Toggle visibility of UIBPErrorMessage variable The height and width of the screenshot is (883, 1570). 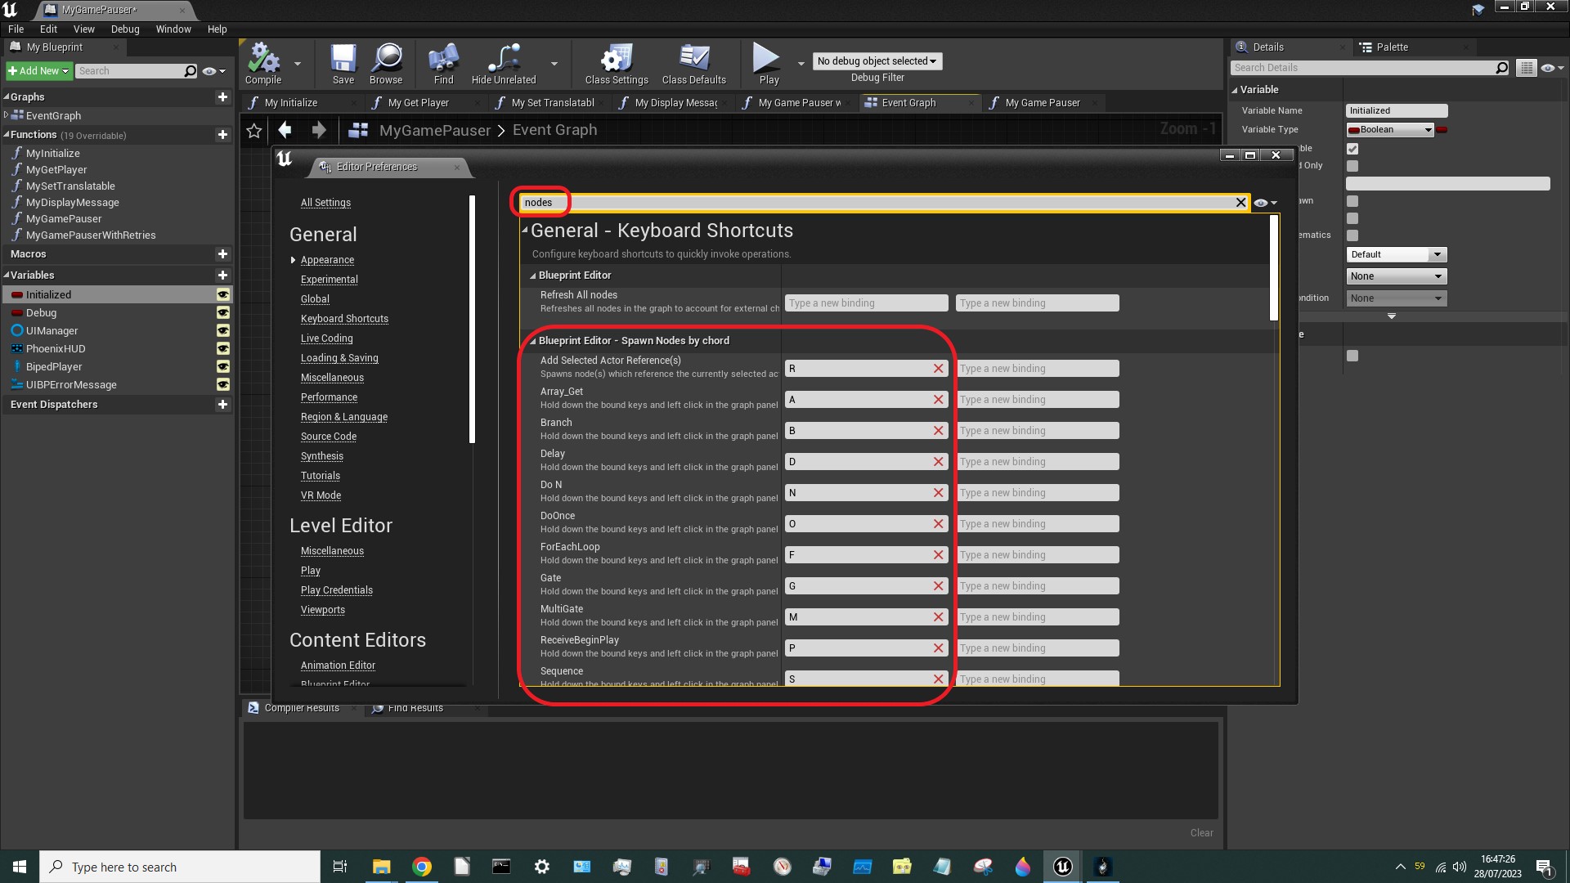(x=222, y=384)
